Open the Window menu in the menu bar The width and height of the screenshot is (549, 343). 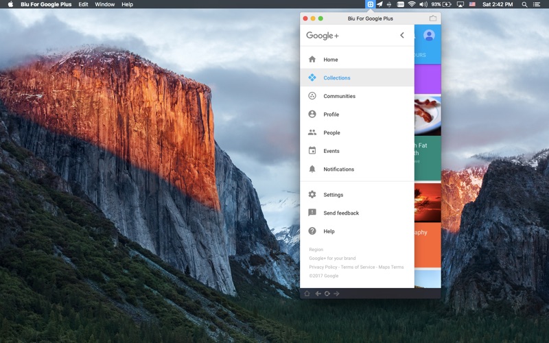tap(105, 4)
